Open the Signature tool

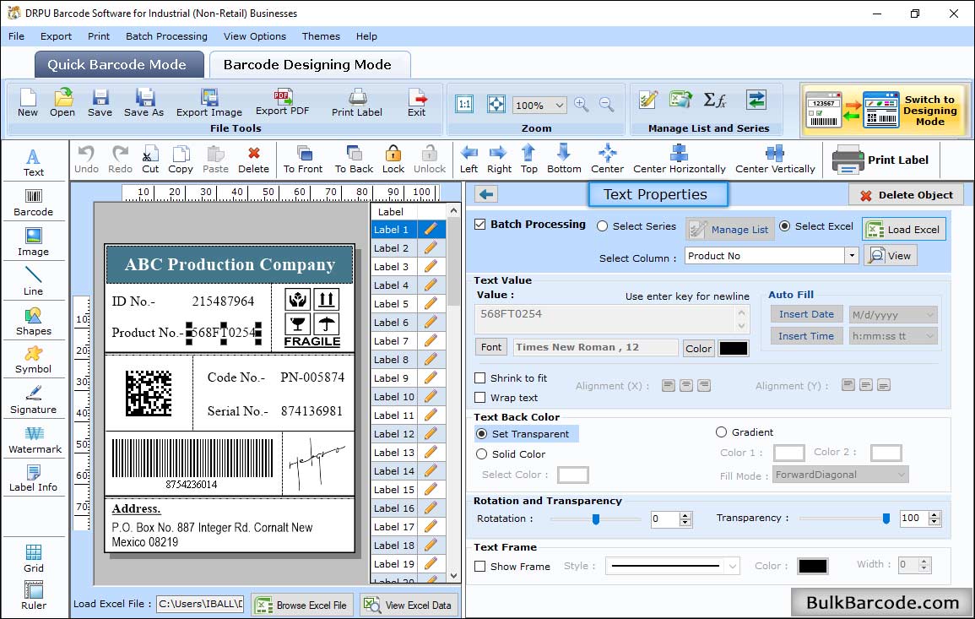(34, 400)
